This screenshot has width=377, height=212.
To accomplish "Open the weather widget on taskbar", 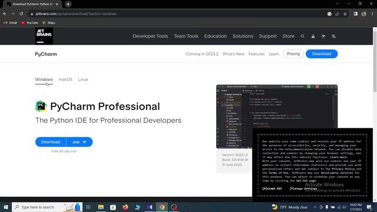I will [x=289, y=207].
